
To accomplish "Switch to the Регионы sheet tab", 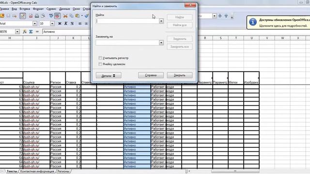I will [x=63, y=171].
